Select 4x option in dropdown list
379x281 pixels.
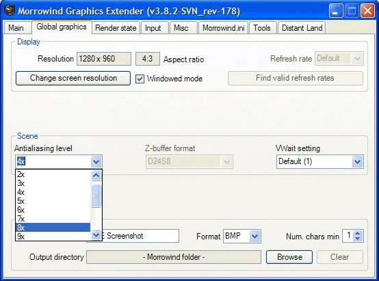[53, 192]
